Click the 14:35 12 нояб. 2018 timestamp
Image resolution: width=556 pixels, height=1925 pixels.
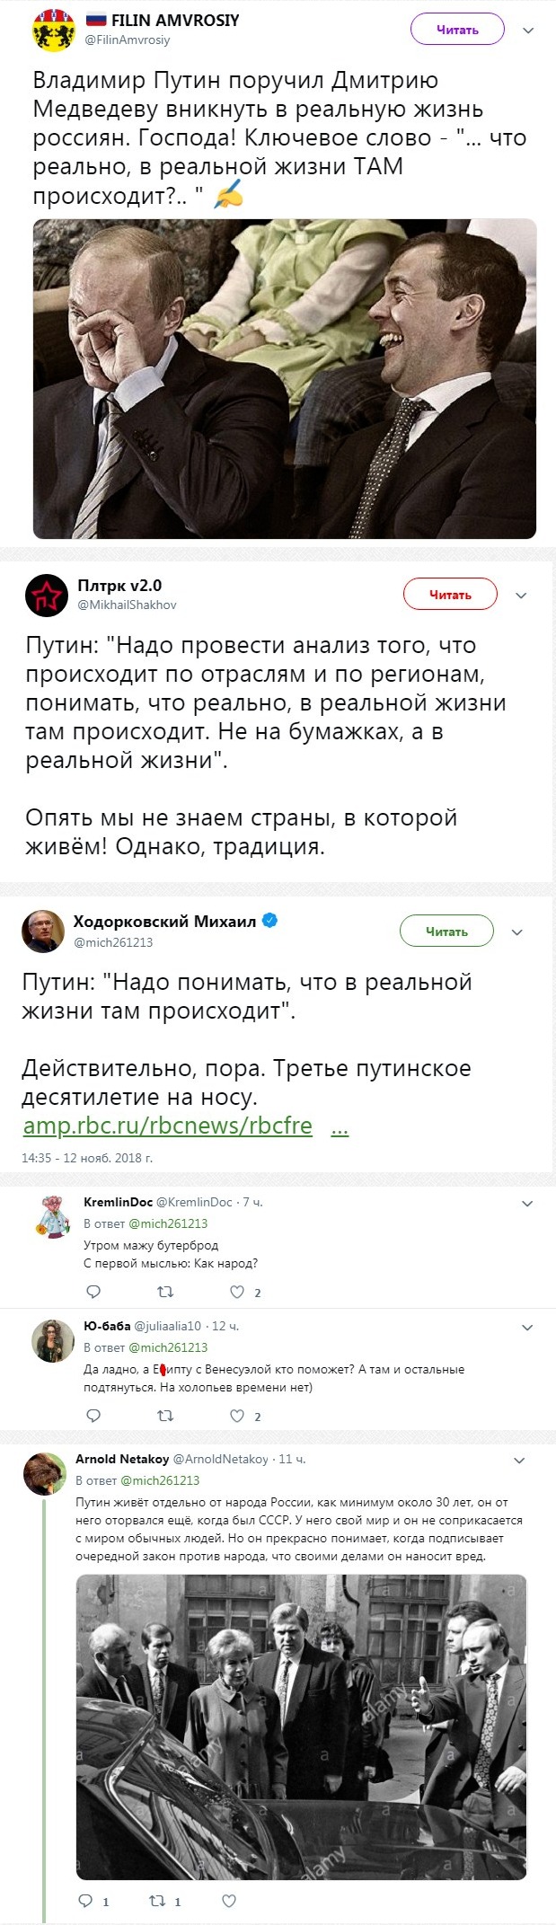pyautogui.click(x=87, y=1158)
